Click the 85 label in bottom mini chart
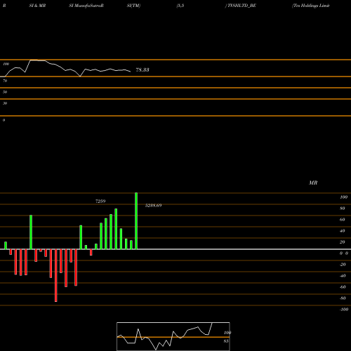The width and height of the screenshot is (351, 351). [x=226, y=341]
